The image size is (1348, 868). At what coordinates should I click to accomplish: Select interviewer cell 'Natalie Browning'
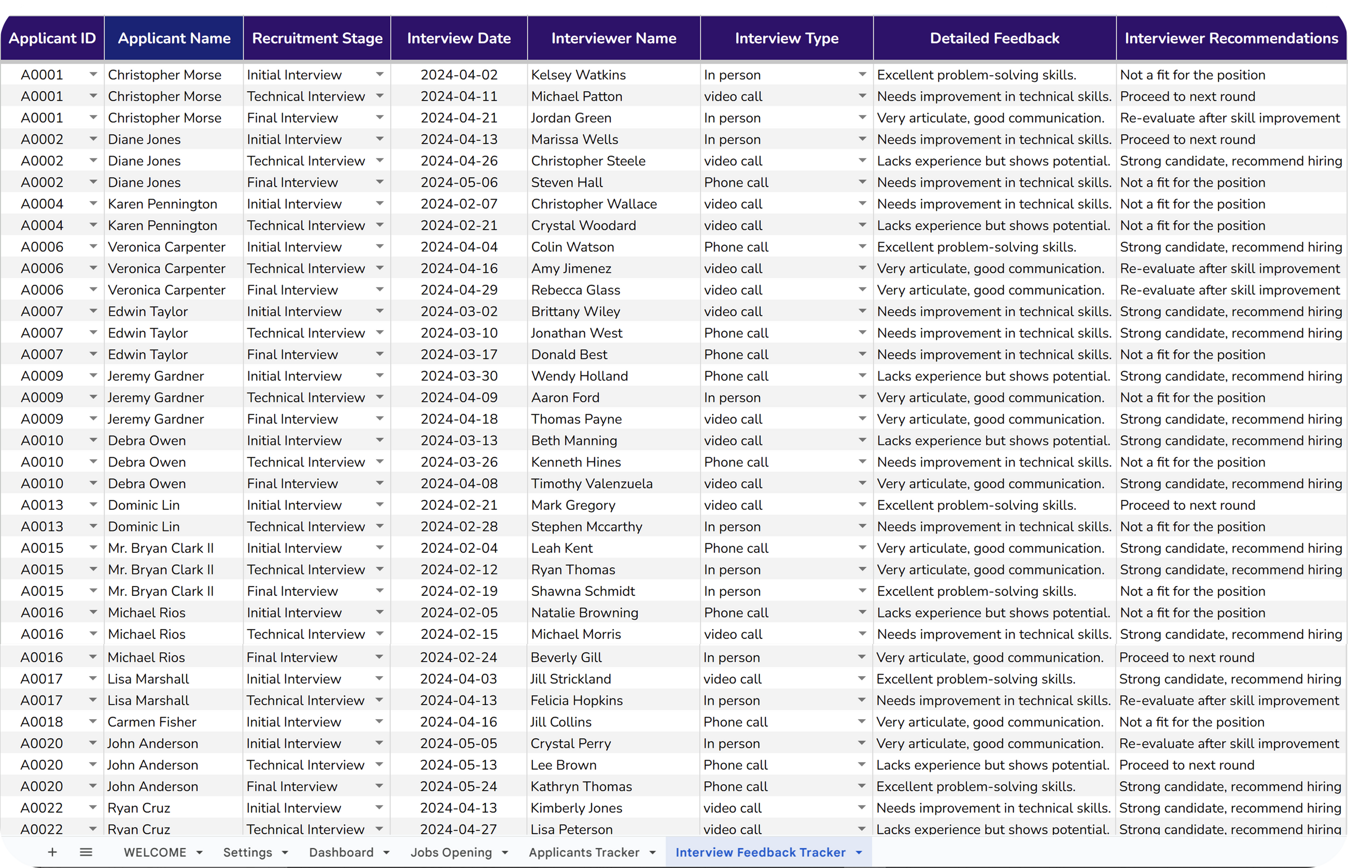tap(614, 612)
